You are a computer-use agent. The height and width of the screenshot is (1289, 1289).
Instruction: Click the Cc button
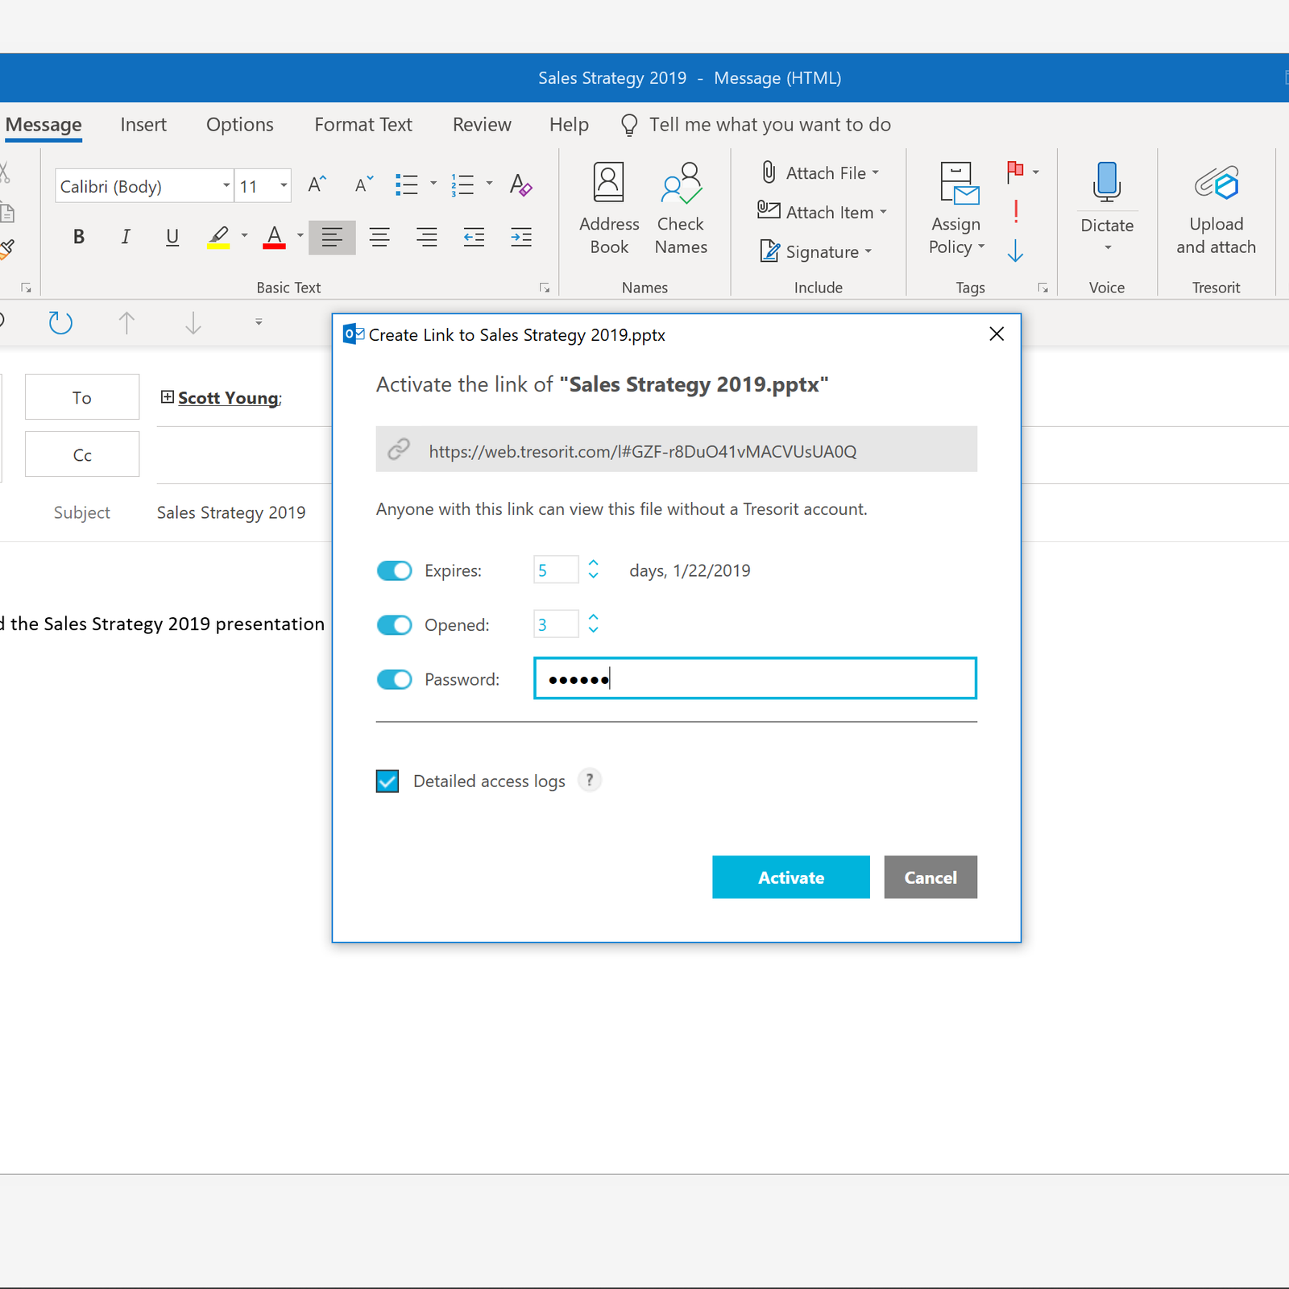point(82,454)
